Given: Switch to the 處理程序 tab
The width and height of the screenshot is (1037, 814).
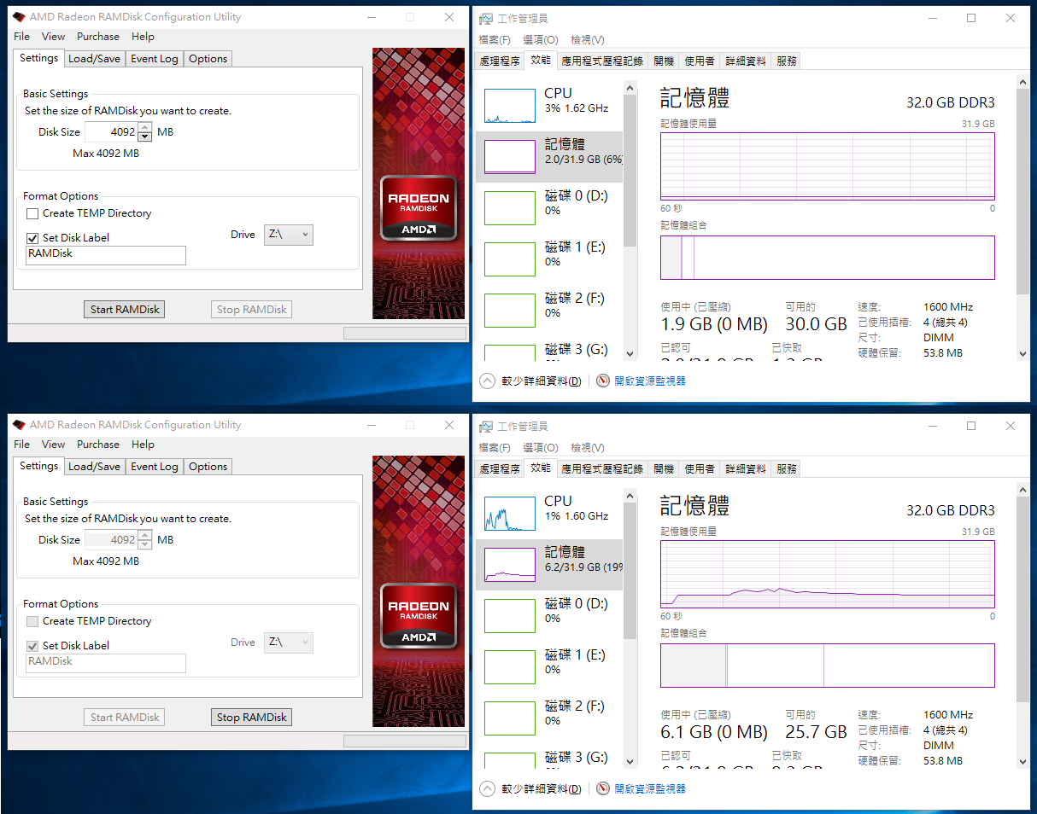Looking at the screenshot, I should coord(501,61).
